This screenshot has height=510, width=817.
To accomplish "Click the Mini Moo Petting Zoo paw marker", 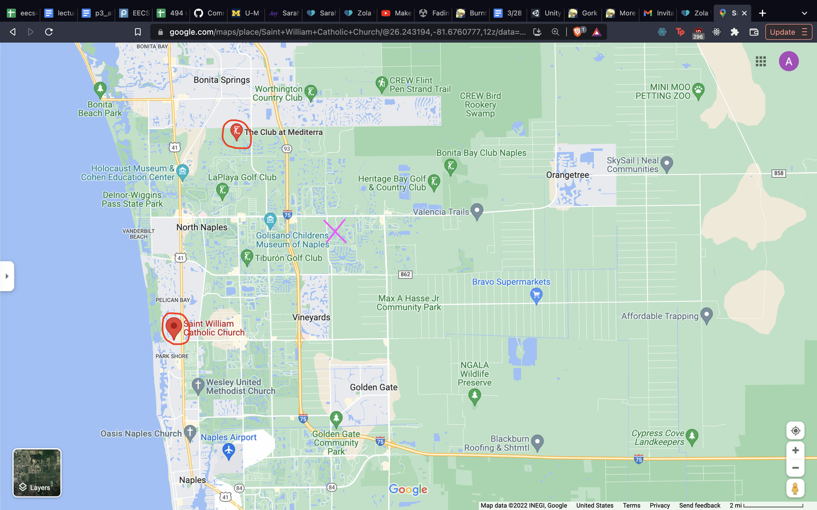I will (x=698, y=91).
